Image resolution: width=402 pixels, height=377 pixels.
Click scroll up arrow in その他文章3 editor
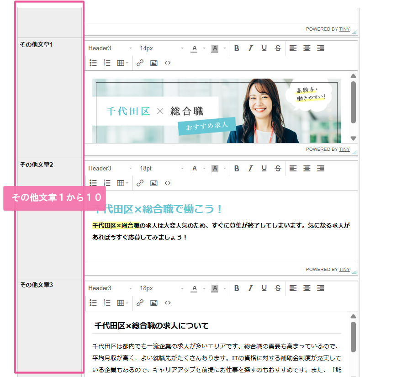coord(353,316)
